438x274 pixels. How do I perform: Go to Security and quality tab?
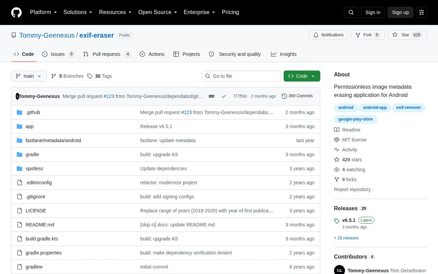235,54
